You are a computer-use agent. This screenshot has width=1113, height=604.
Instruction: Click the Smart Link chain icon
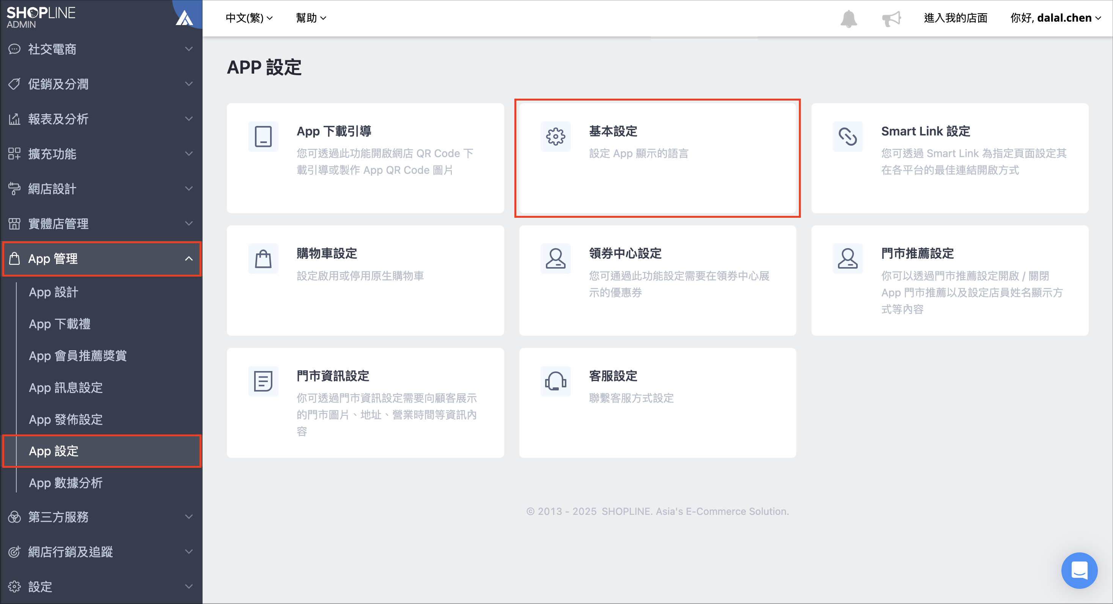click(x=847, y=137)
